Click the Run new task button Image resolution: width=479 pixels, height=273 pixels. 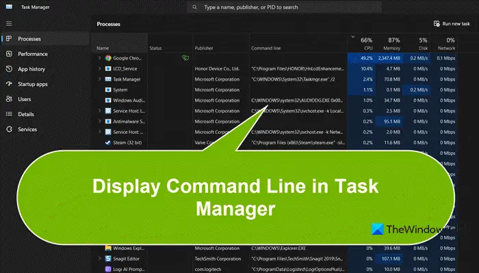(452, 23)
